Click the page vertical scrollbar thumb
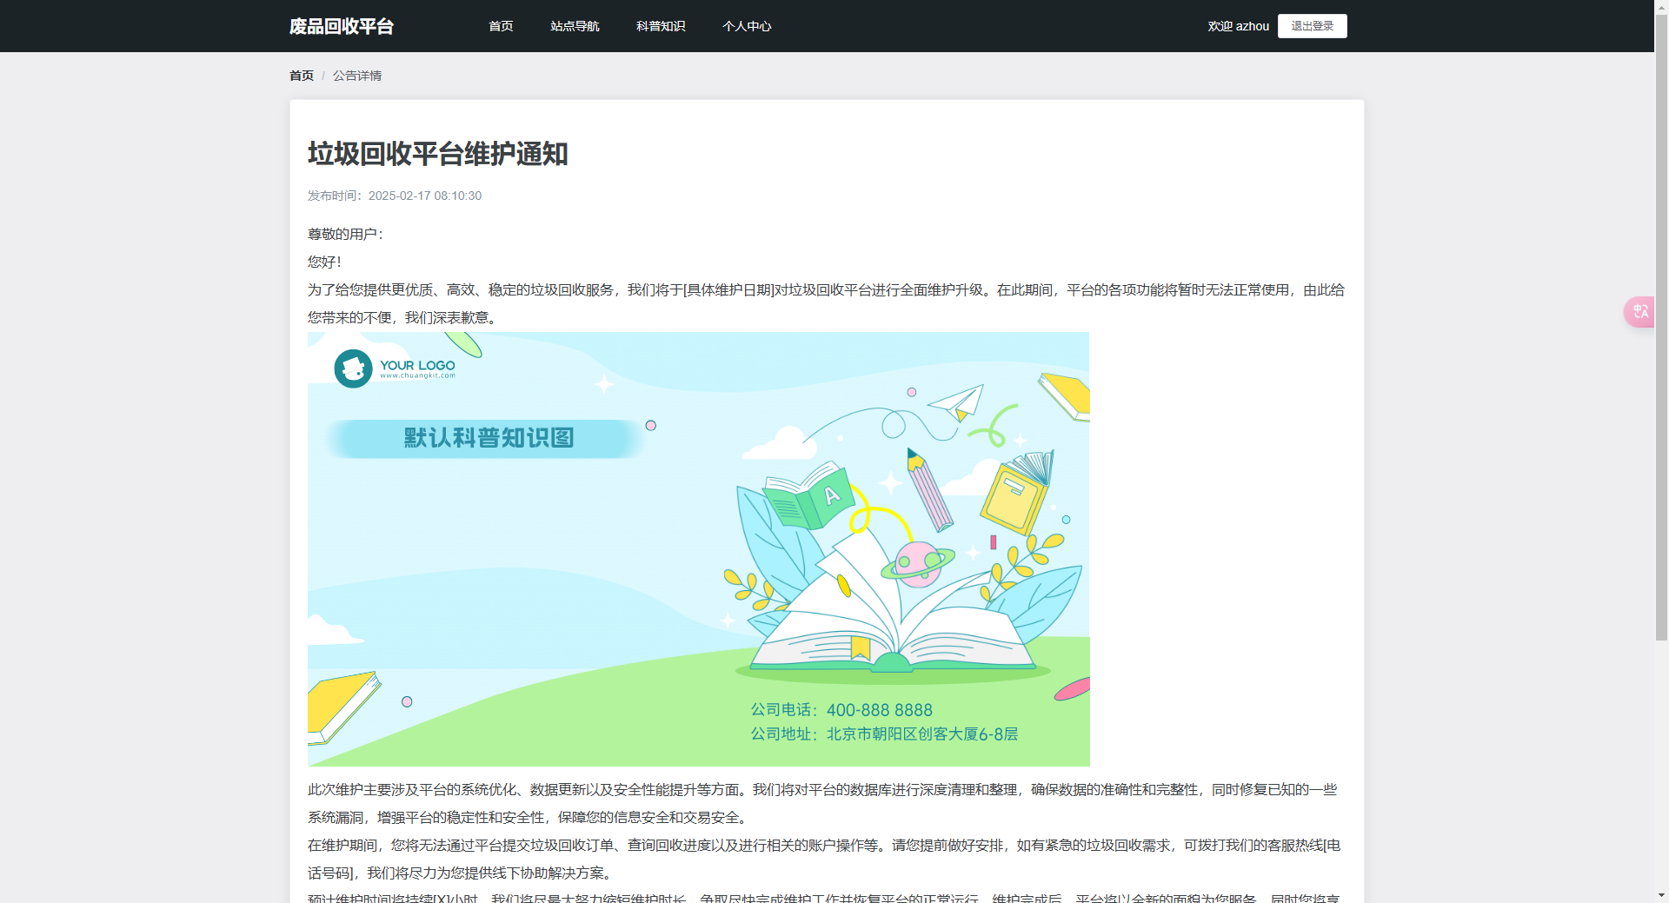This screenshot has width=1669, height=903. [1661, 329]
